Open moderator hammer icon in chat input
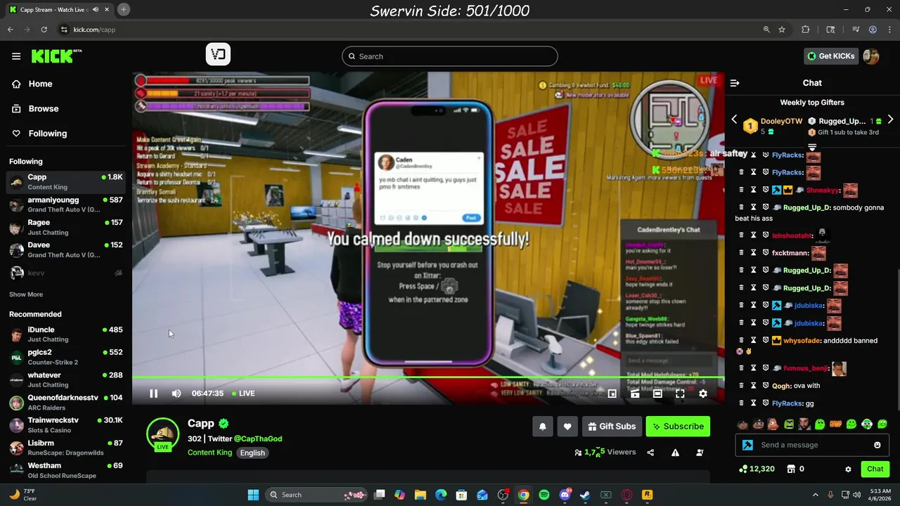 (747, 445)
